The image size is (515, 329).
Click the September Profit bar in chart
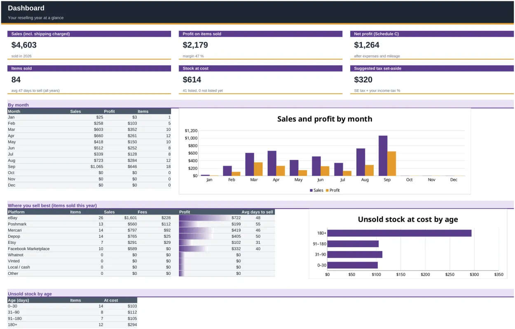(x=392, y=164)
